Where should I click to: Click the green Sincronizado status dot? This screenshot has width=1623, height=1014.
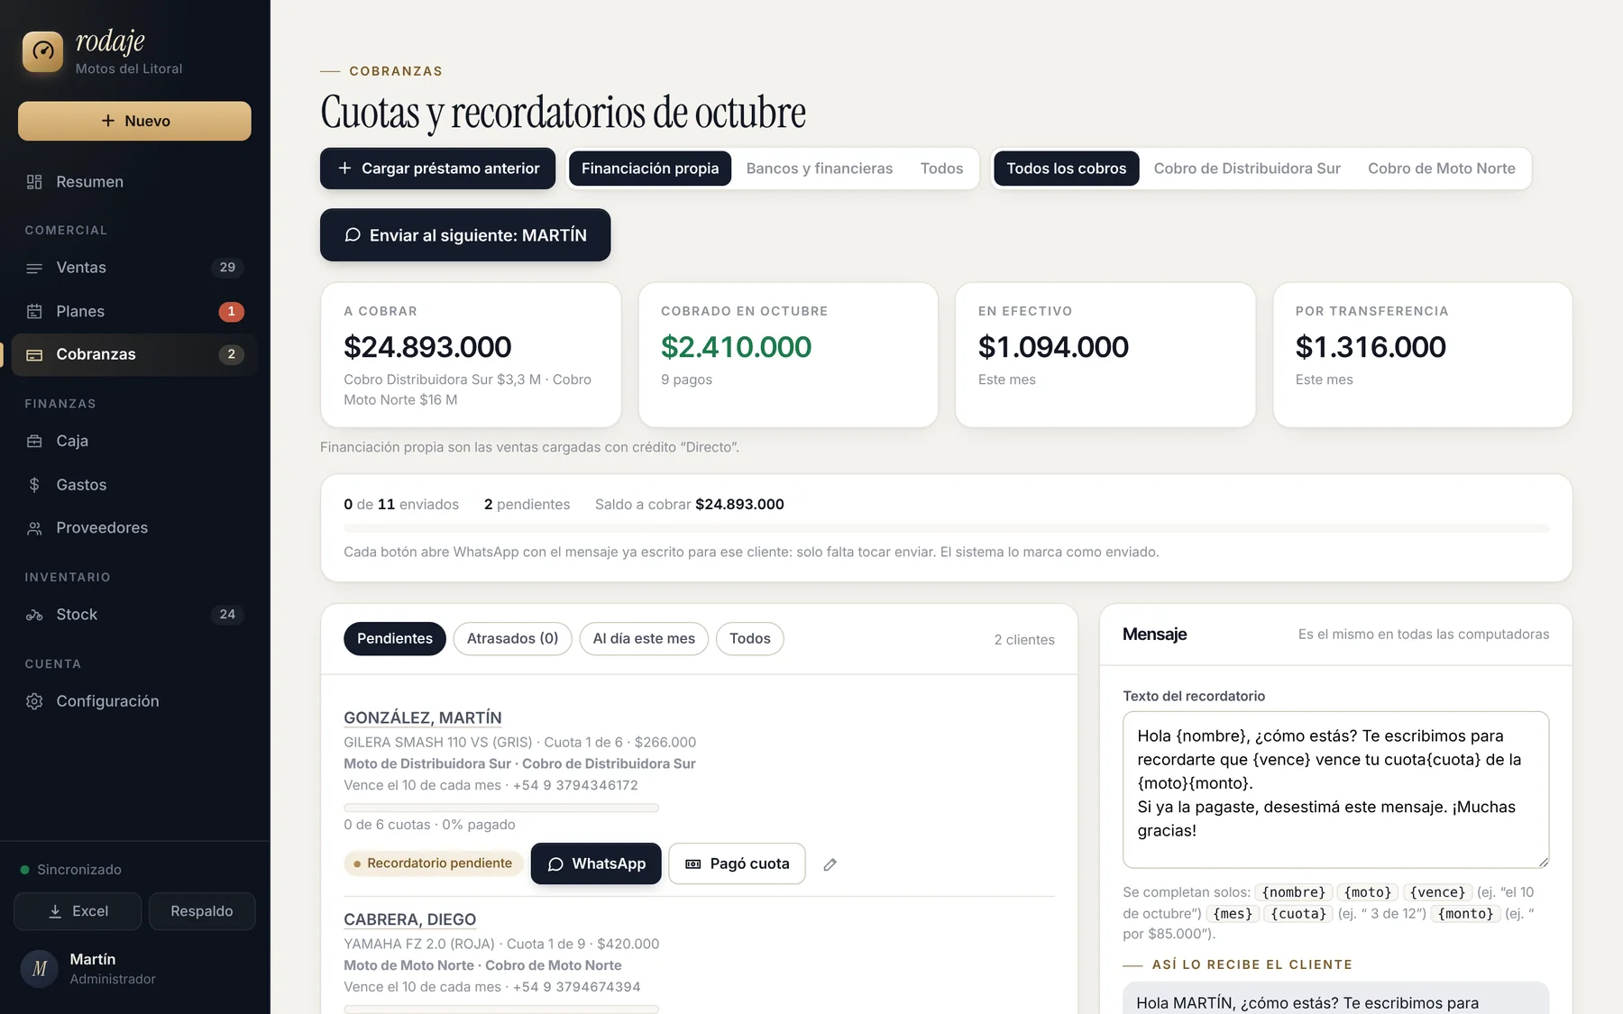click(x=25, y=870)
